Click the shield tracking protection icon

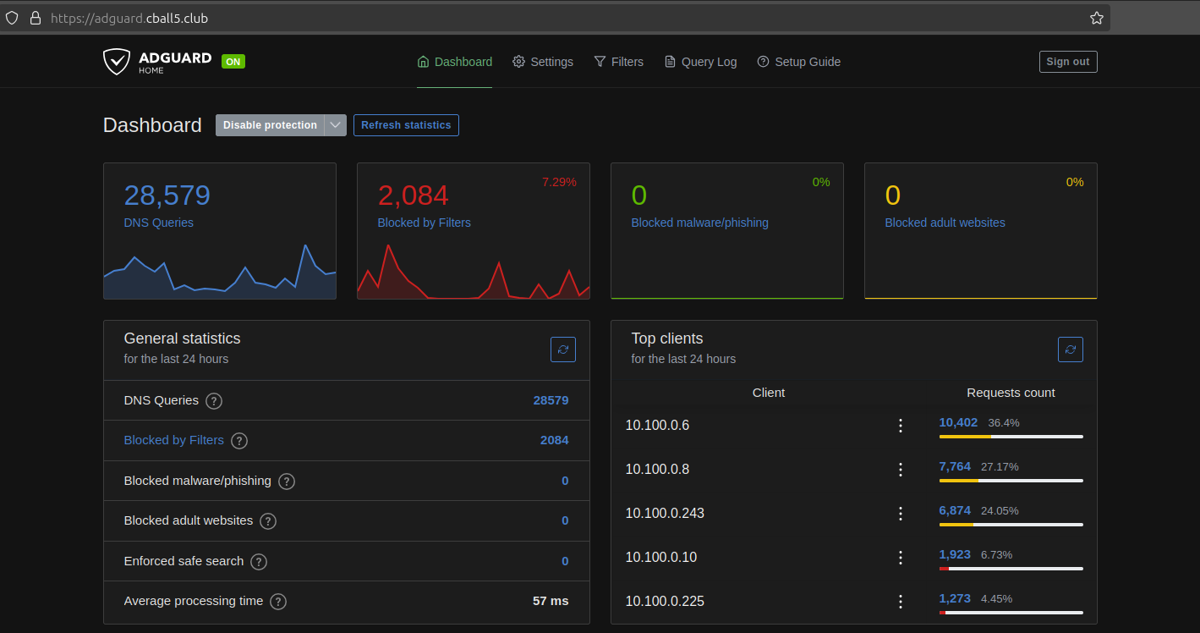12,18
